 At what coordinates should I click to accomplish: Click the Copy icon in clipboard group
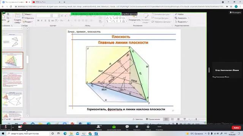[x=8, y=18]
